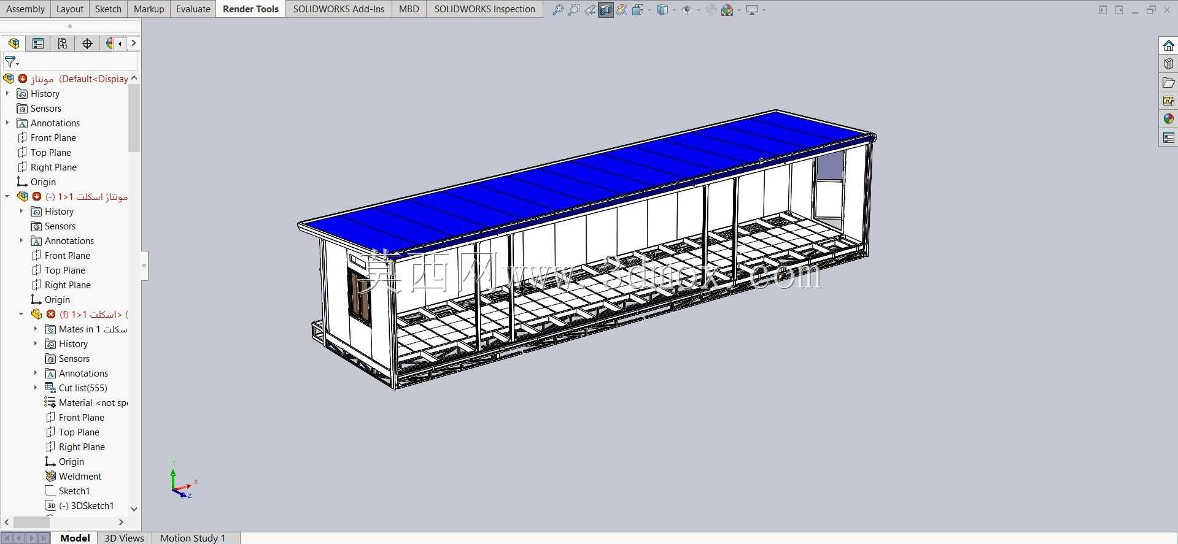Open the DimXpertManager crosshair tab
The height and width of the screenshot is (544, 1178).
point(87,44)
